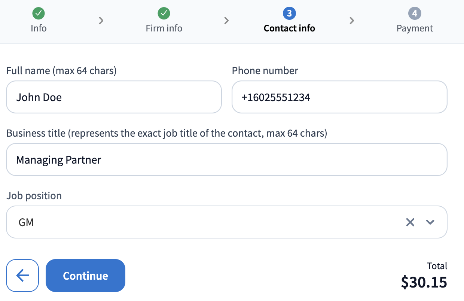
Task: Focus the Business title input field
Action: coord(226,160)
